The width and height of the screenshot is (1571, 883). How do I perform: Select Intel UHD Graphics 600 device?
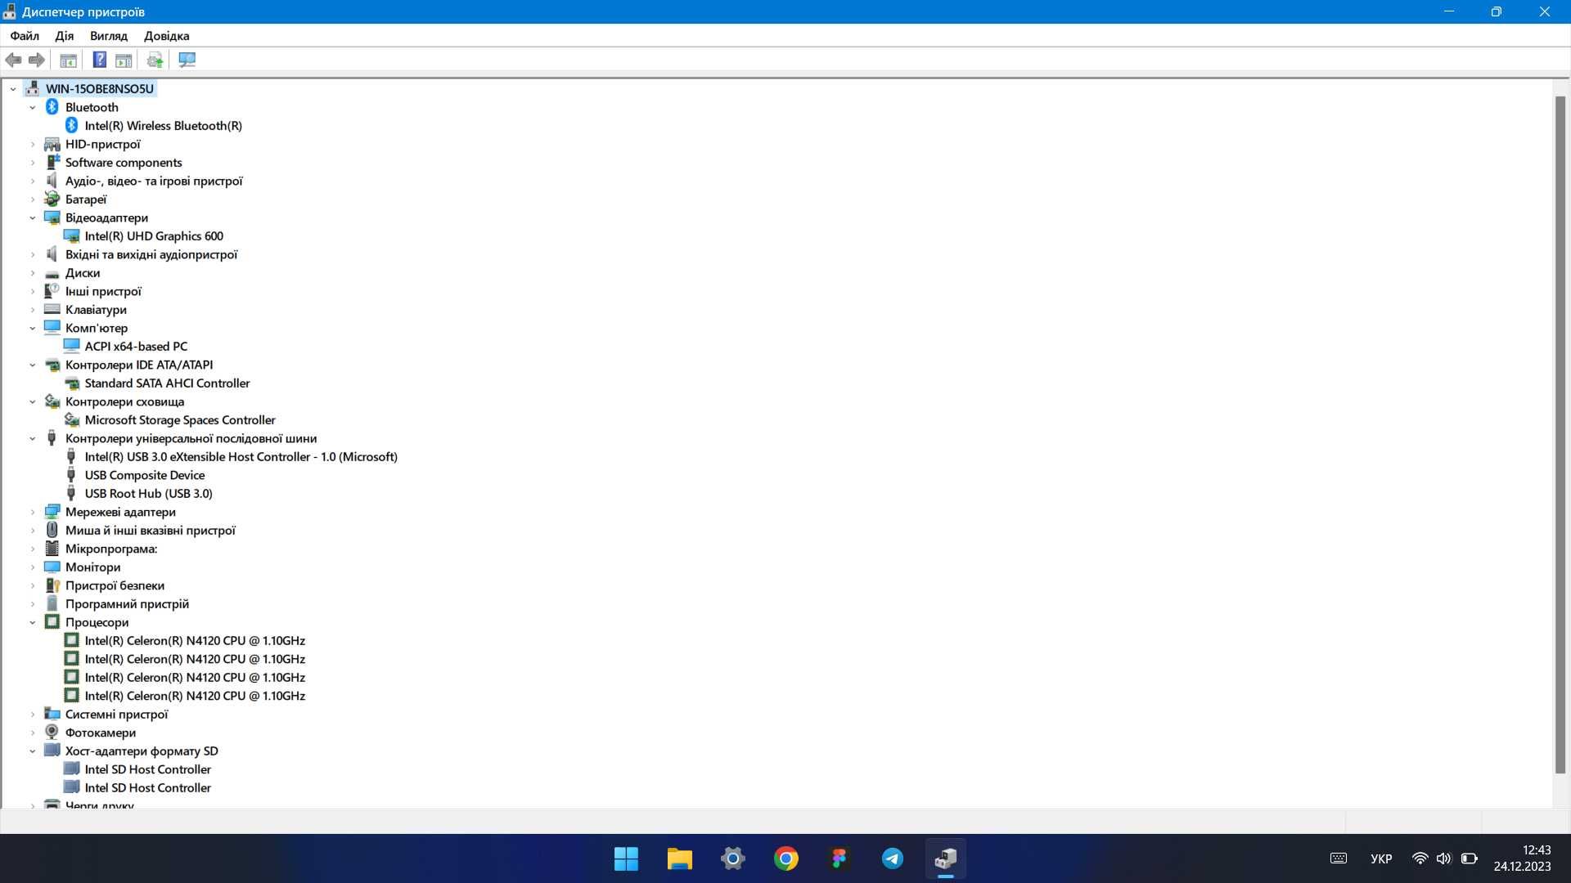point(153,235)
